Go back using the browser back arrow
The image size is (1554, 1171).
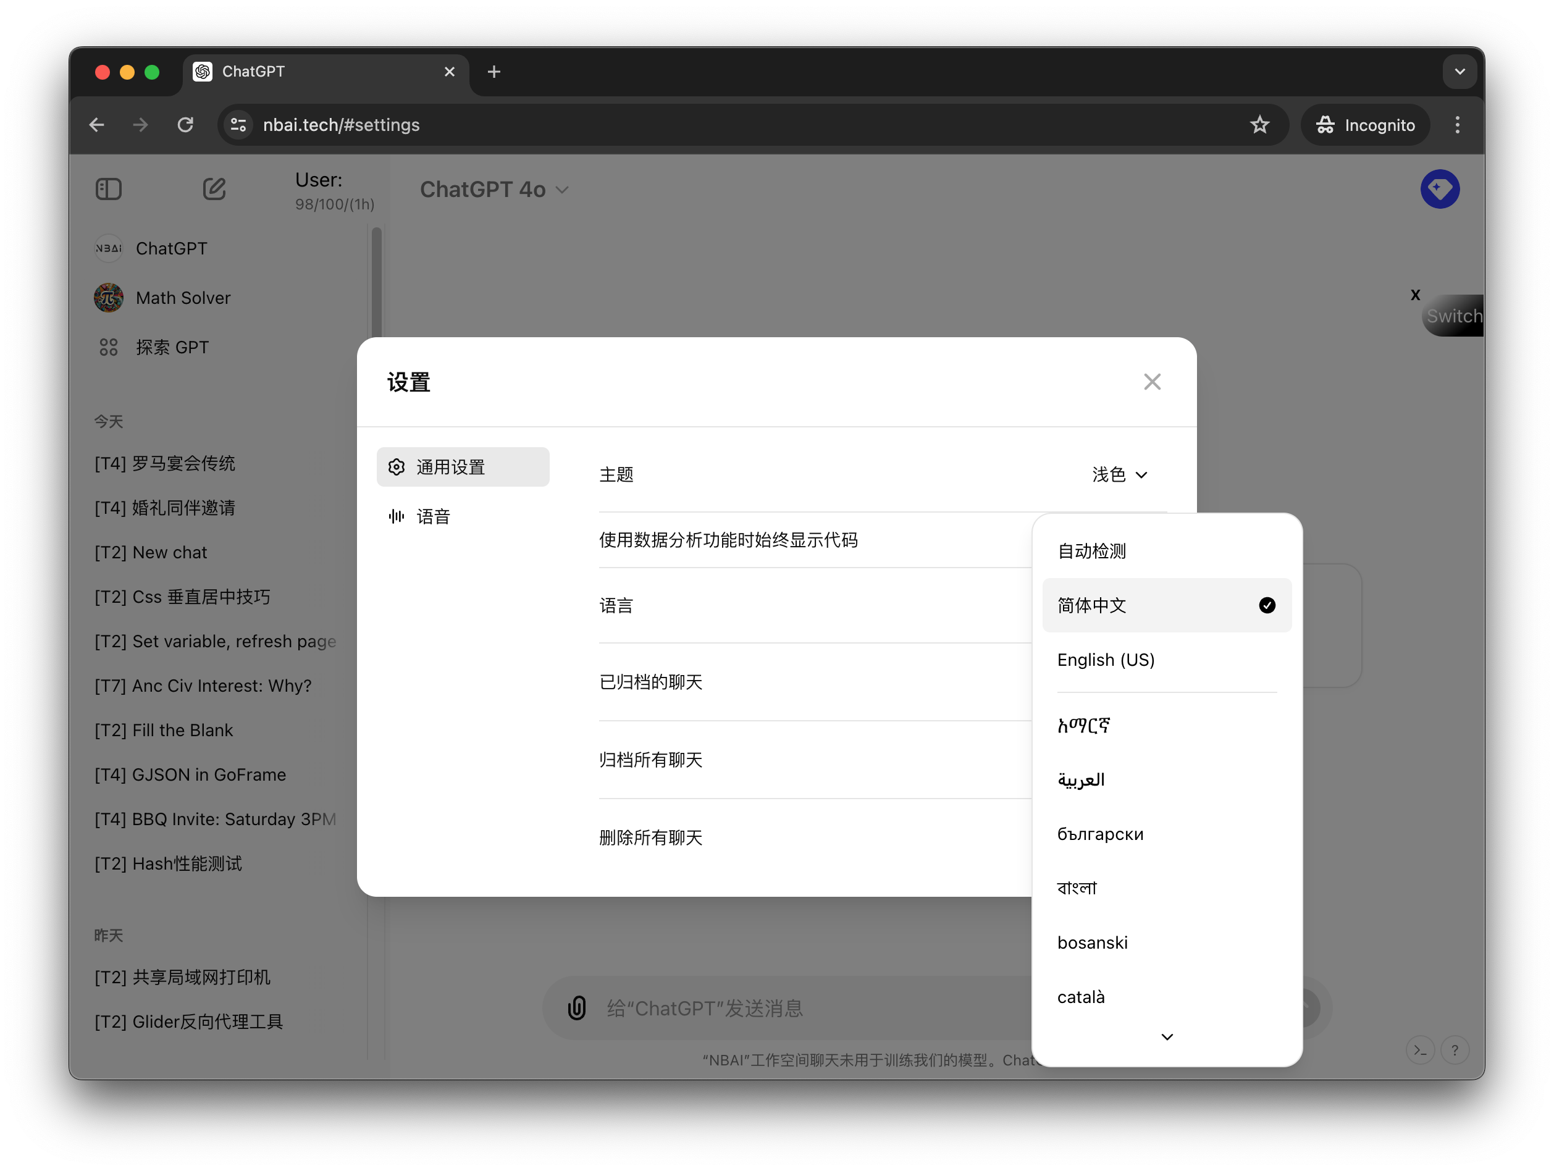(97, 124)
